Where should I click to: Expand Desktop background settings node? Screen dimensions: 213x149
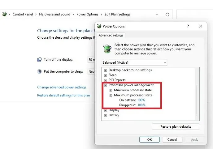(105, 70)
